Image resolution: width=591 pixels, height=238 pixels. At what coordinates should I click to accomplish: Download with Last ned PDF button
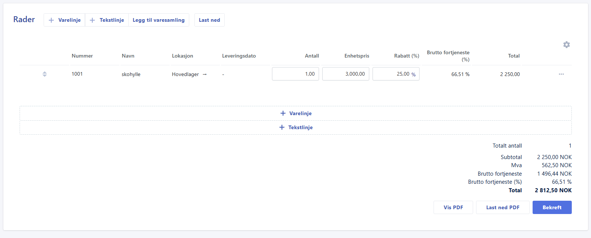click(502, 207)
